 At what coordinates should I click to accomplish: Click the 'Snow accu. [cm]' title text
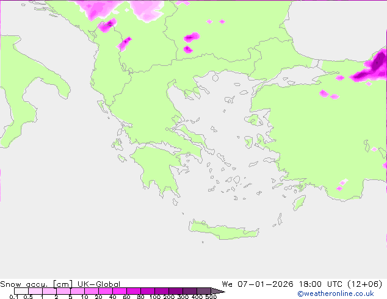coord(36,284)
